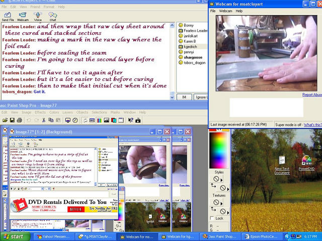Click the Chat icon in toolbar
Image resolution: width=322 pixels, height=241 pixels.
(53, 17)
